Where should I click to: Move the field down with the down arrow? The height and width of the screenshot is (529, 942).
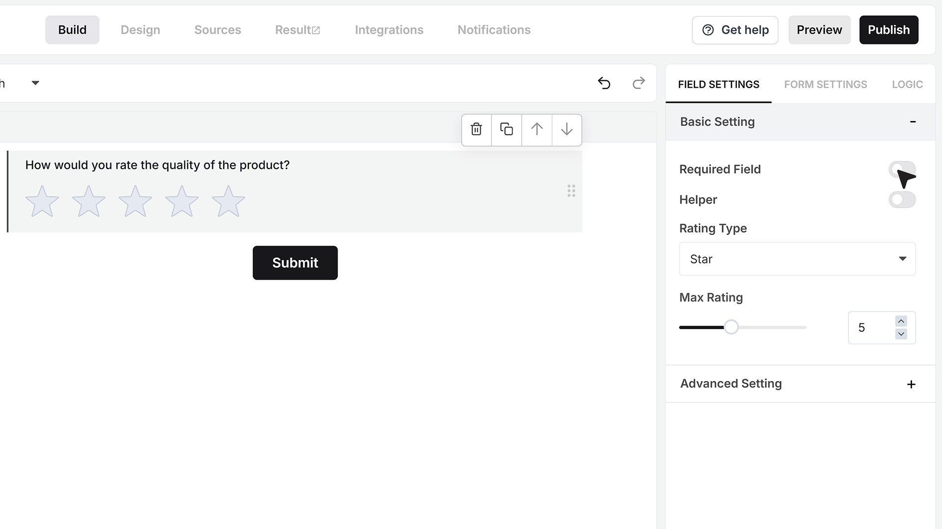tap(567, 130)
